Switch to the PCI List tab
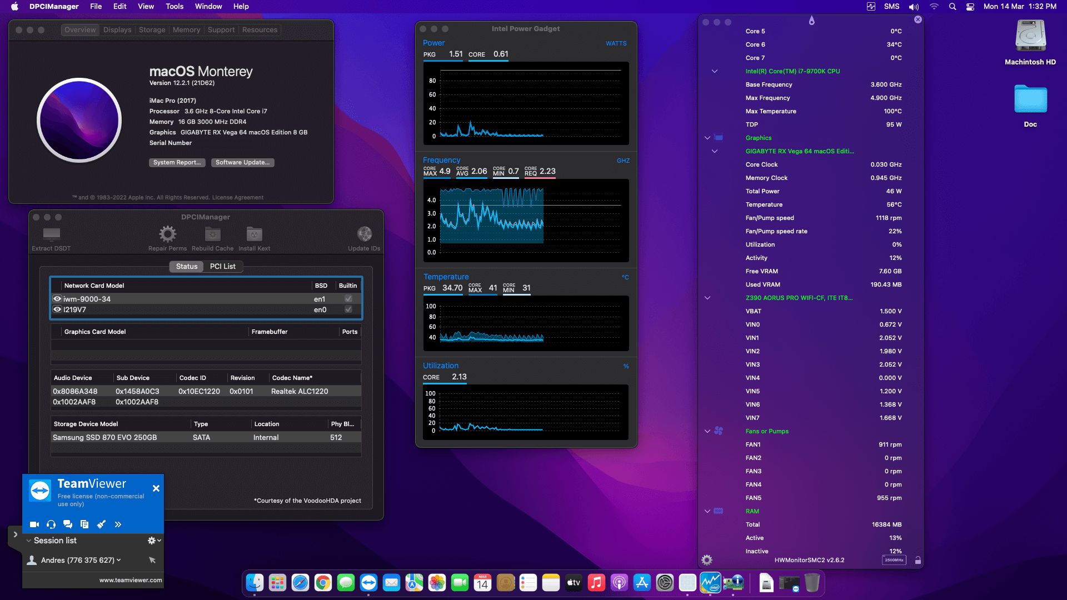This screenshot has height=600, width=1067. point(222,267)
